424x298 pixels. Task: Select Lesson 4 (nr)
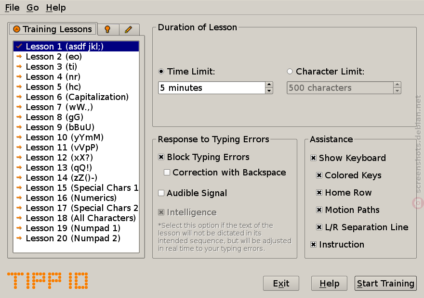pyautogui.click(x=76, y=77)
